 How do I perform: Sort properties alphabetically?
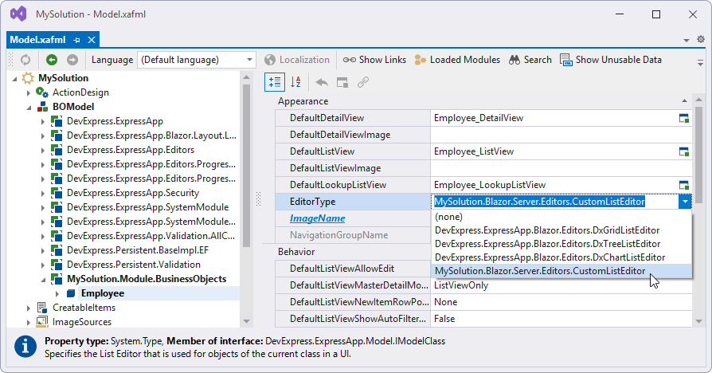pos(295,82)
